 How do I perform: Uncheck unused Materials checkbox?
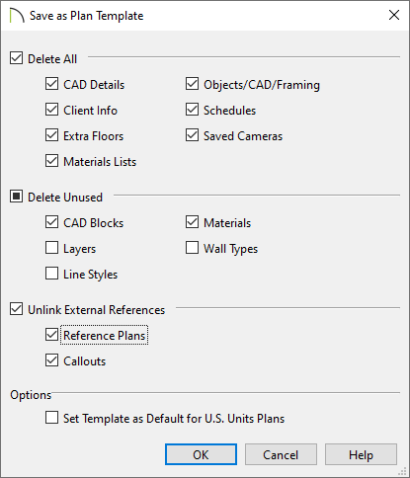coord(192,222)
